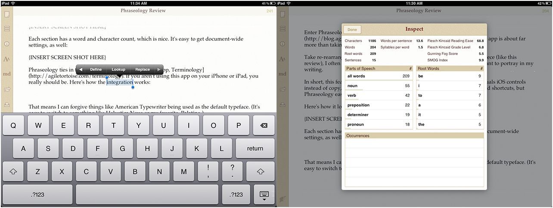
Task: Tap the Root Words column header
Action: click(450, 68)
